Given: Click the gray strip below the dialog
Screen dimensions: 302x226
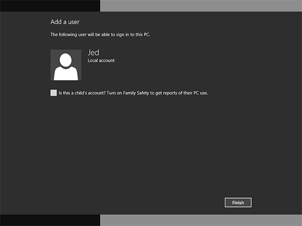Looking at the screenshot, I should point(201,220).
